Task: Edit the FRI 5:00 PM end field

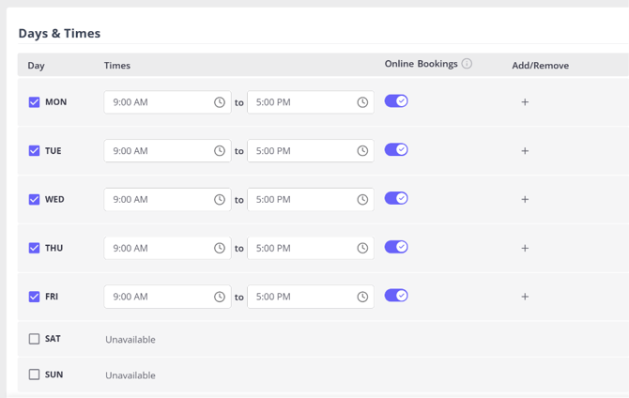Action: pyautogui.click(x=311, y=297)
